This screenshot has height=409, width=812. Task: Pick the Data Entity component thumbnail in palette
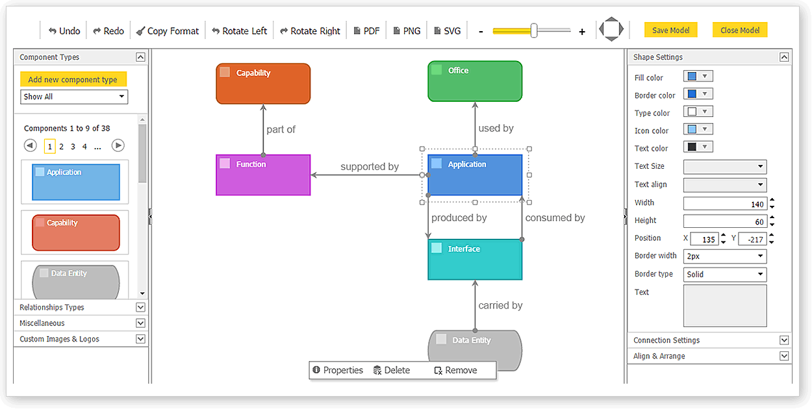click(x=76, y=281)
